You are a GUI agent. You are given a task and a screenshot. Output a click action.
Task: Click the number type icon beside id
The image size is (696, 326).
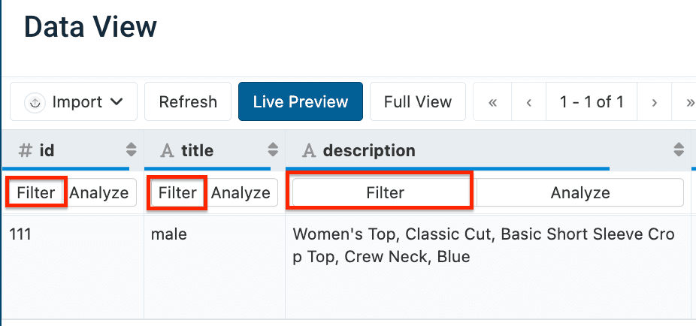(x=26, y=150)
